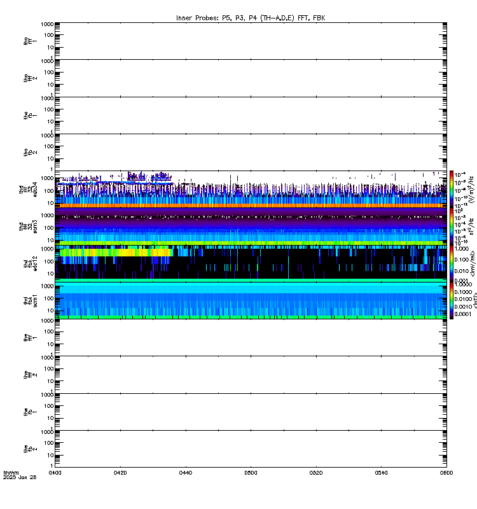Click the thd scm3 FFT spectrogram panel

coord(251,227)
